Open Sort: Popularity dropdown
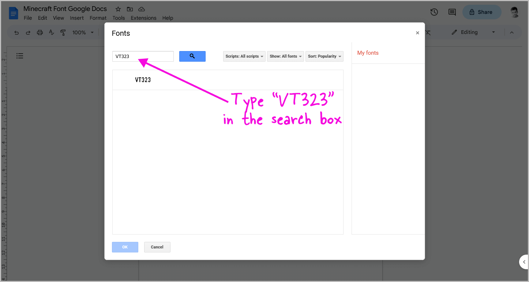Image resolution: width=529 pixels, height=282 pixels. [324, 56]
